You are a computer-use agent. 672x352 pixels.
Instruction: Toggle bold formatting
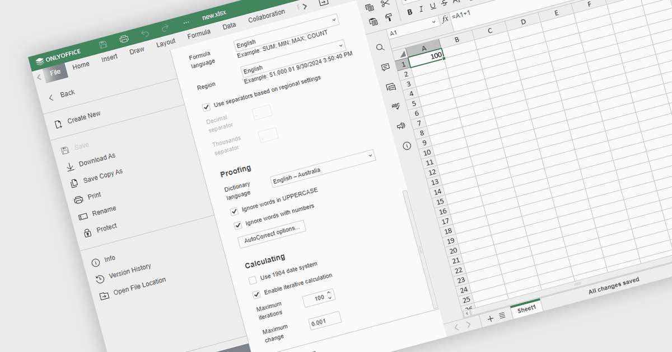click(409, 12)
